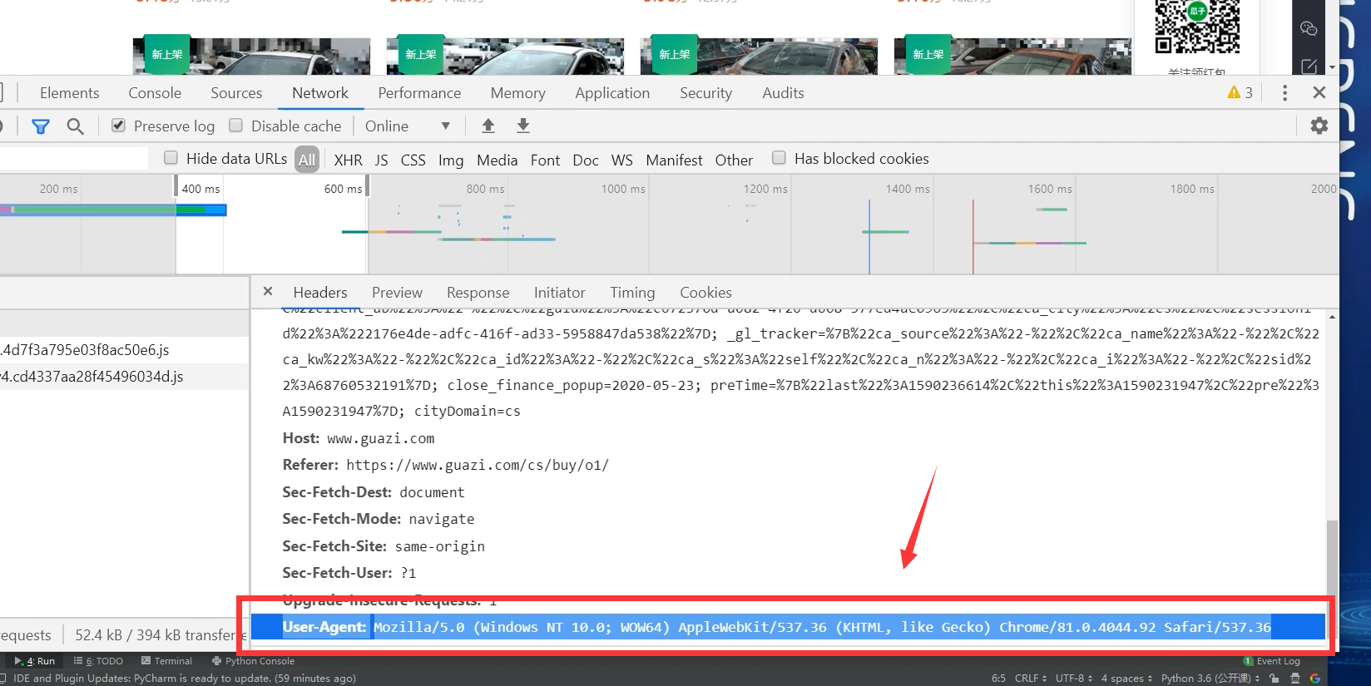This screenshot has height=686, width=1371.
Task: Open DevTools three-dot customize menu
Action: pyautogui.click(x=1284, y=92)
